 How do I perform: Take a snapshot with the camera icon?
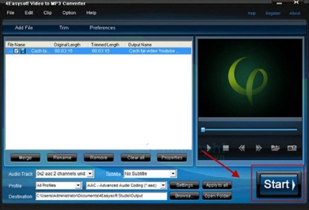(292, 148)
